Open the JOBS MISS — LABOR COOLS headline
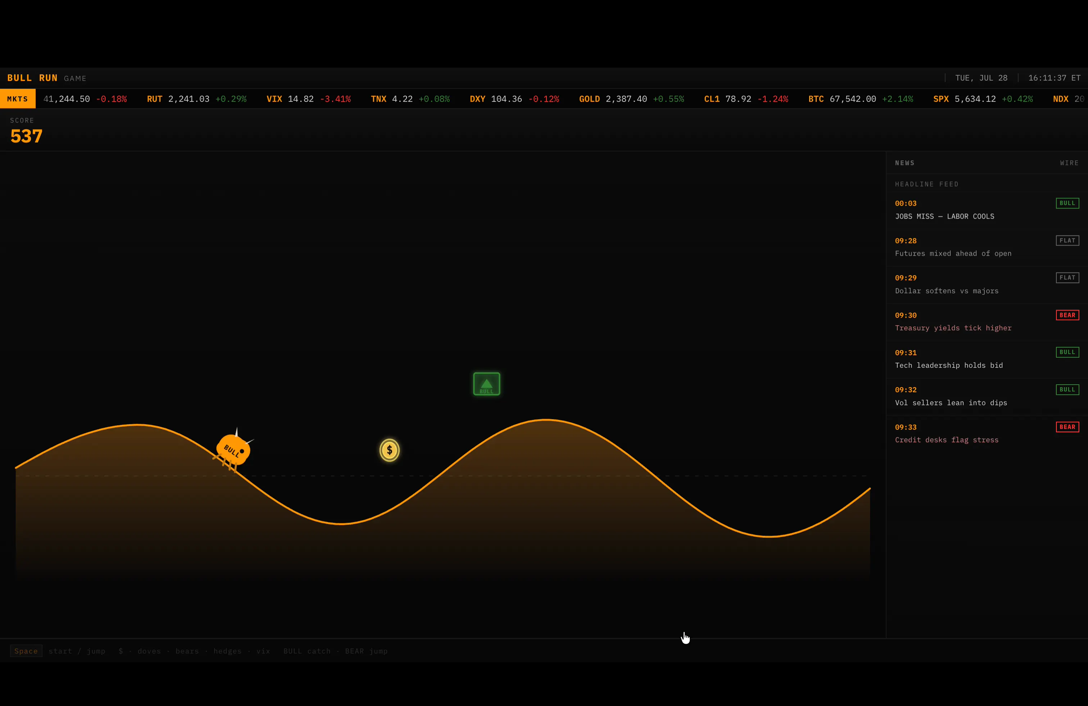 (944, 216)
